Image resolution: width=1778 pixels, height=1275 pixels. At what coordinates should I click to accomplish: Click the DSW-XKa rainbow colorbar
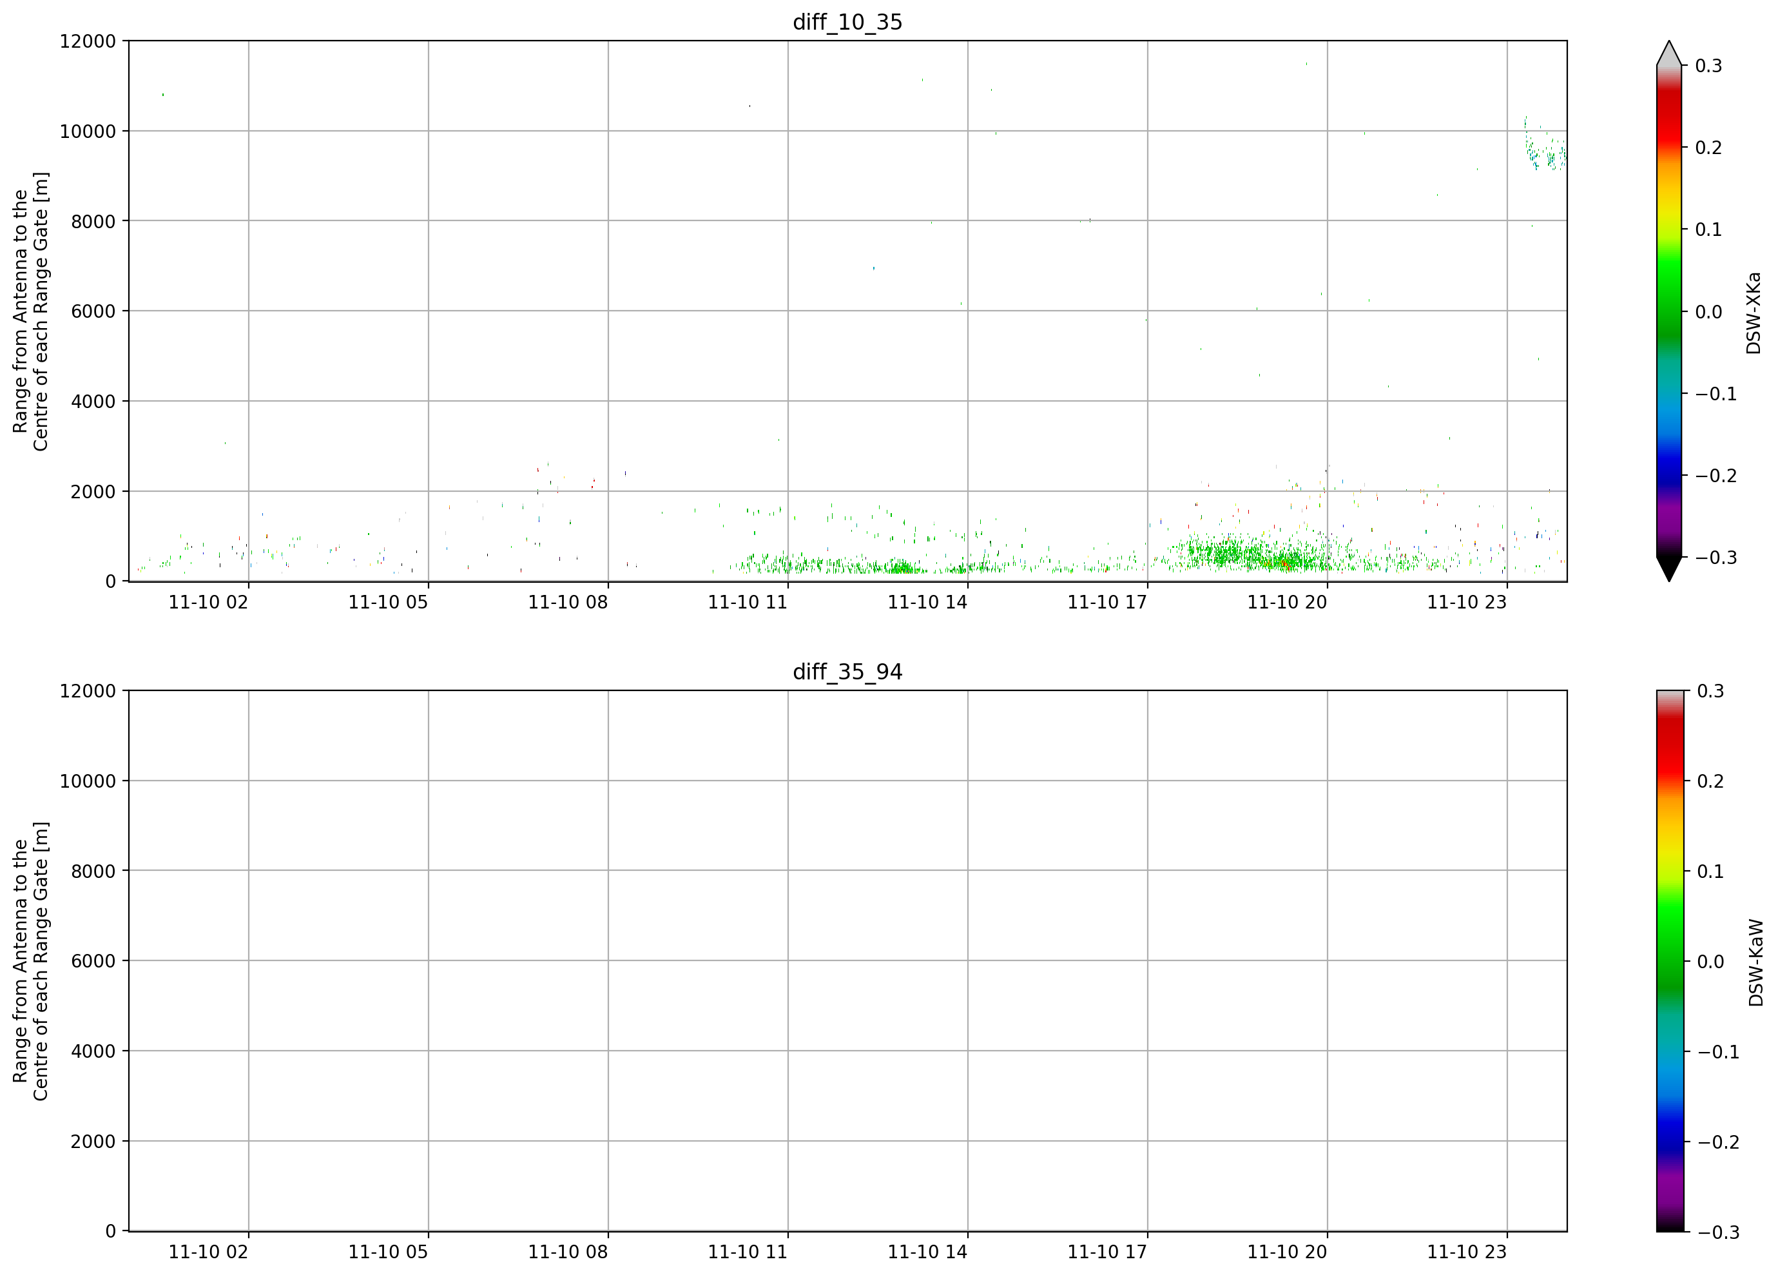(1669, 311)
